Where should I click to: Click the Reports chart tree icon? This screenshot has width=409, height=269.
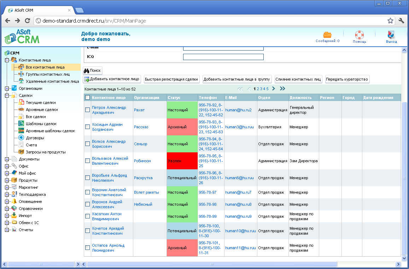(x=14, y=230)
